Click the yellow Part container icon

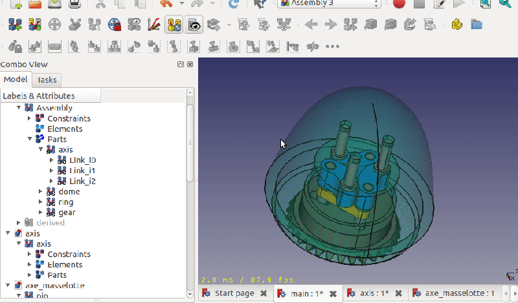457,25
